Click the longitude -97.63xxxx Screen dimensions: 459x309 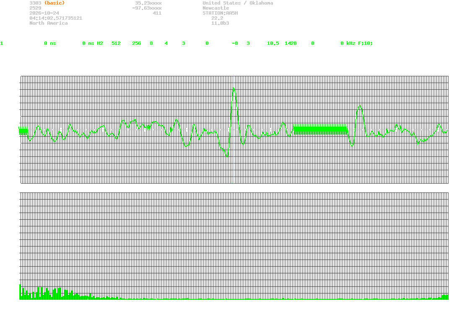click(147, 8)
